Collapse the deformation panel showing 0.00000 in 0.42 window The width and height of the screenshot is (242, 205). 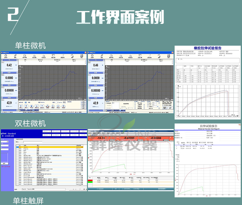pos(17,85)
